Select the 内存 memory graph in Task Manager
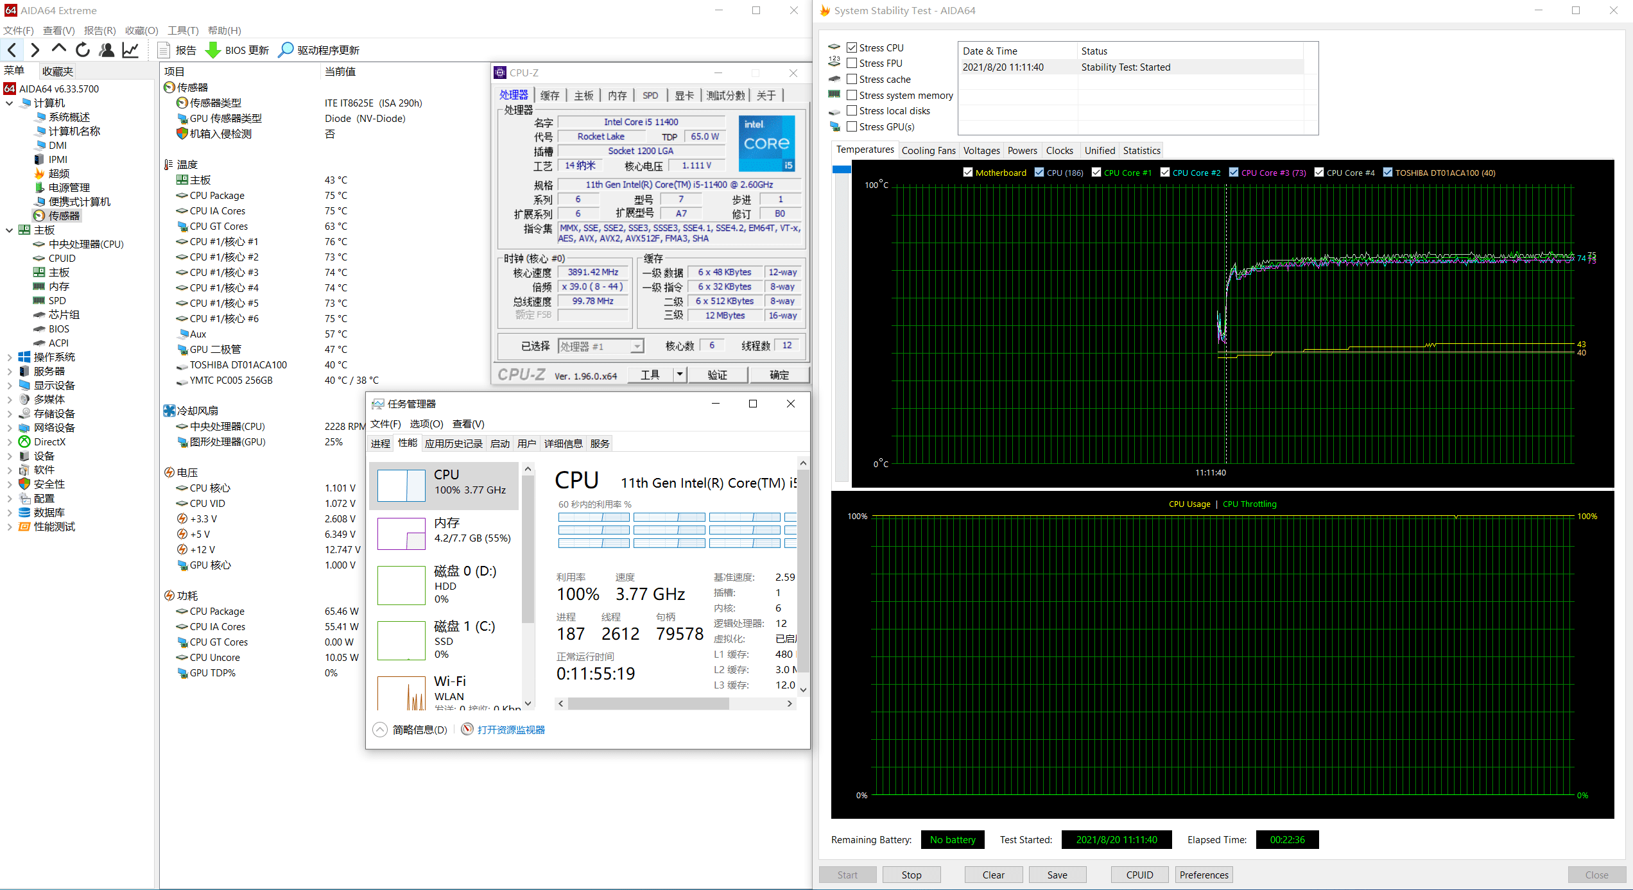 point(401,534)
